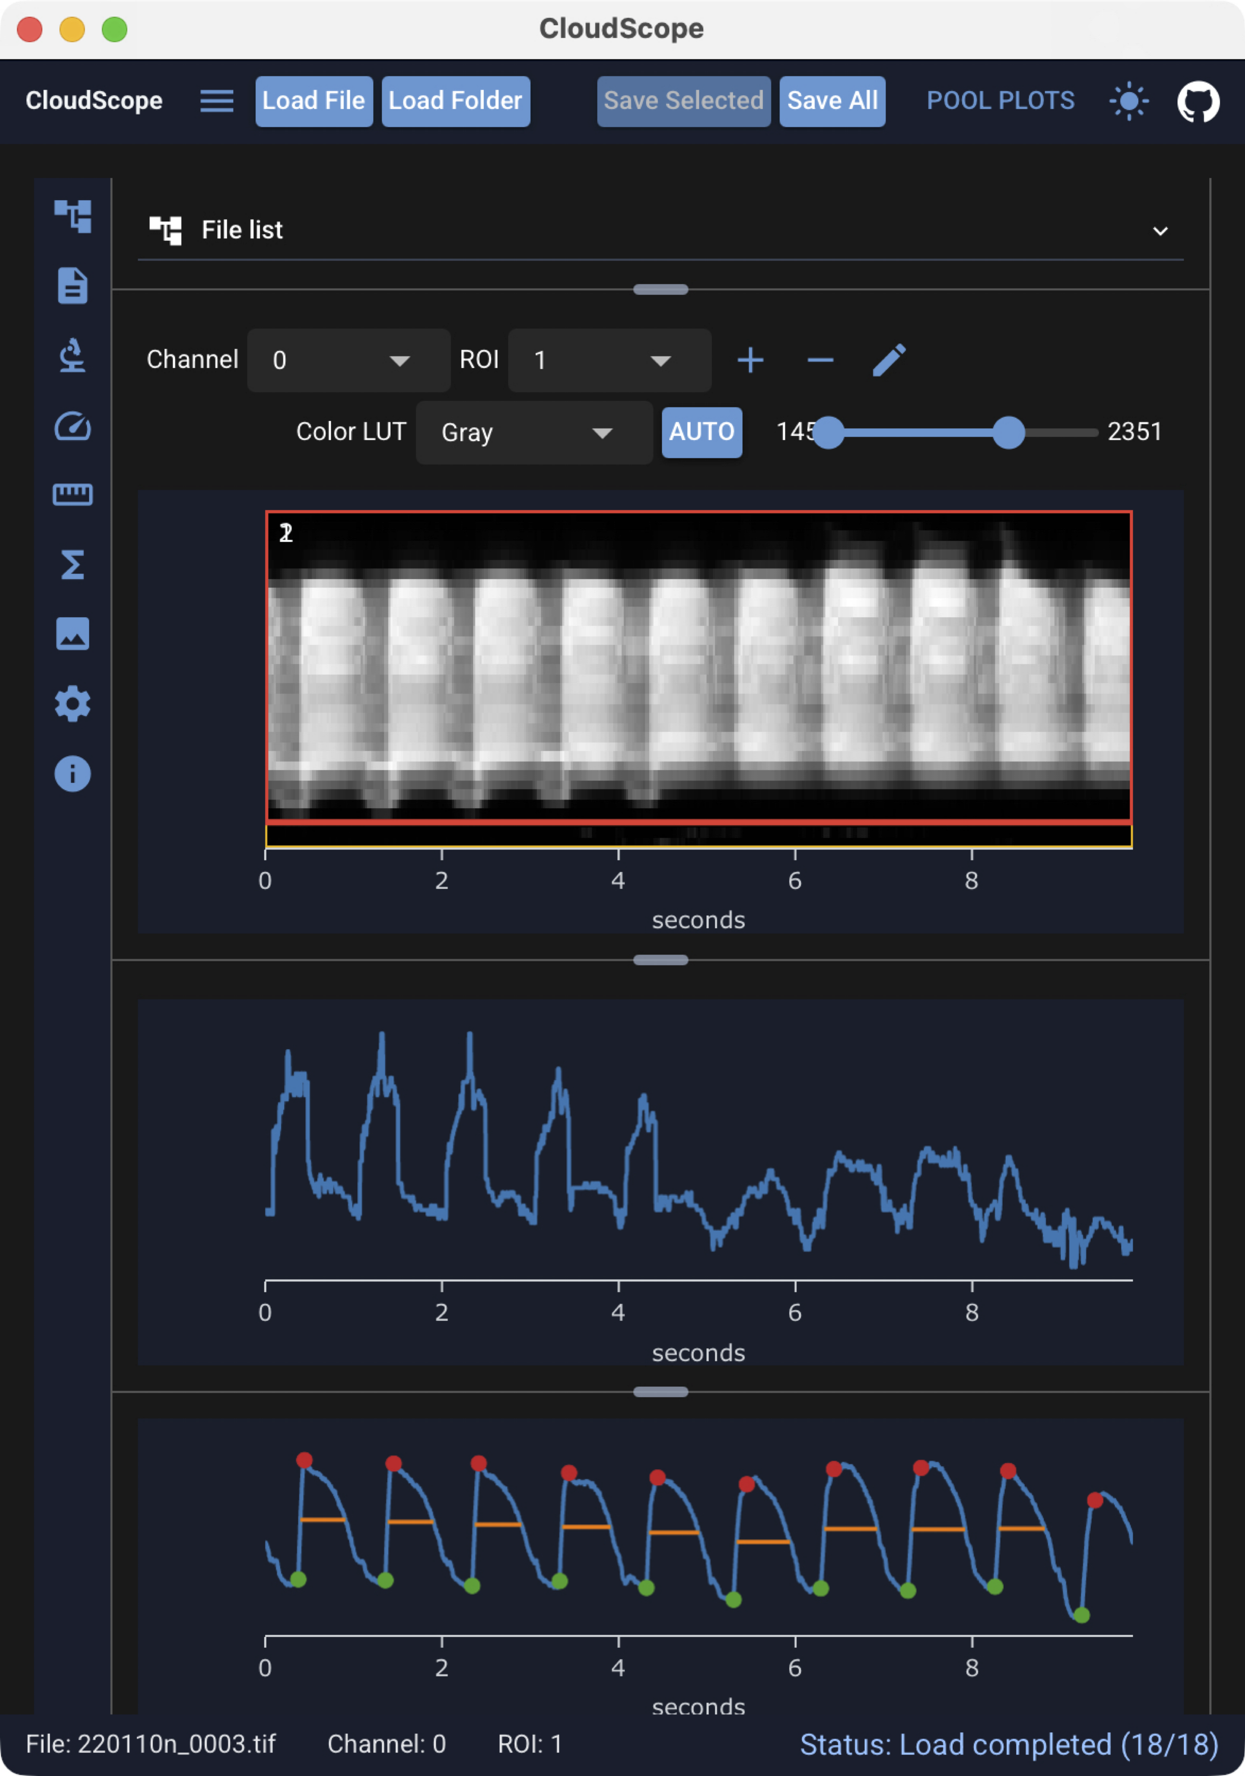Click the Status: Load completed (18/18) text
The width and height of the screenshot is (1245, 1776).
click(1008, 1744)
